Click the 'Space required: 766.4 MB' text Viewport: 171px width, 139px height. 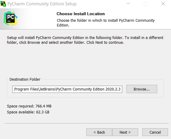click(29, 106)
